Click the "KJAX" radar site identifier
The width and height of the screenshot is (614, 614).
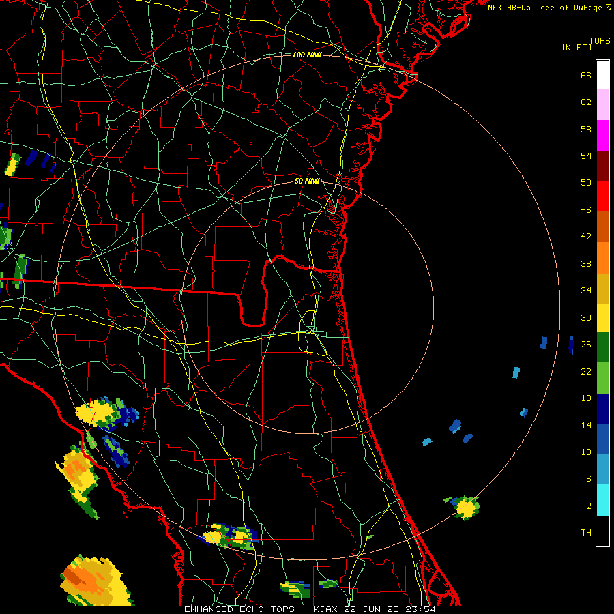(326, 609)
